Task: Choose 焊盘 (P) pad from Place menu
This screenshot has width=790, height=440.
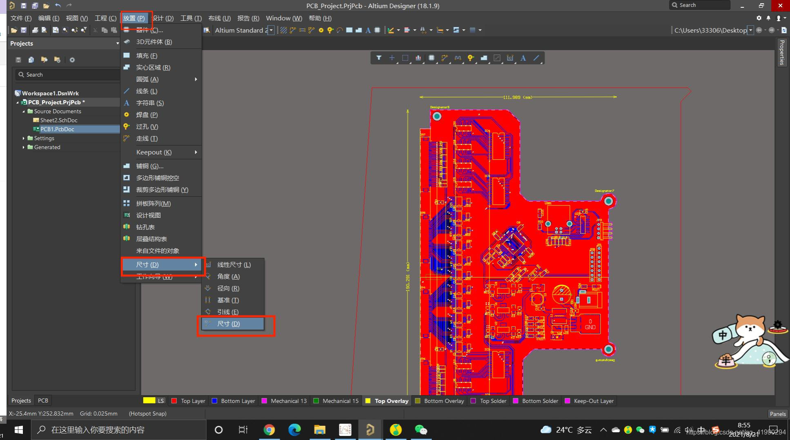Action: pos(147,115)
